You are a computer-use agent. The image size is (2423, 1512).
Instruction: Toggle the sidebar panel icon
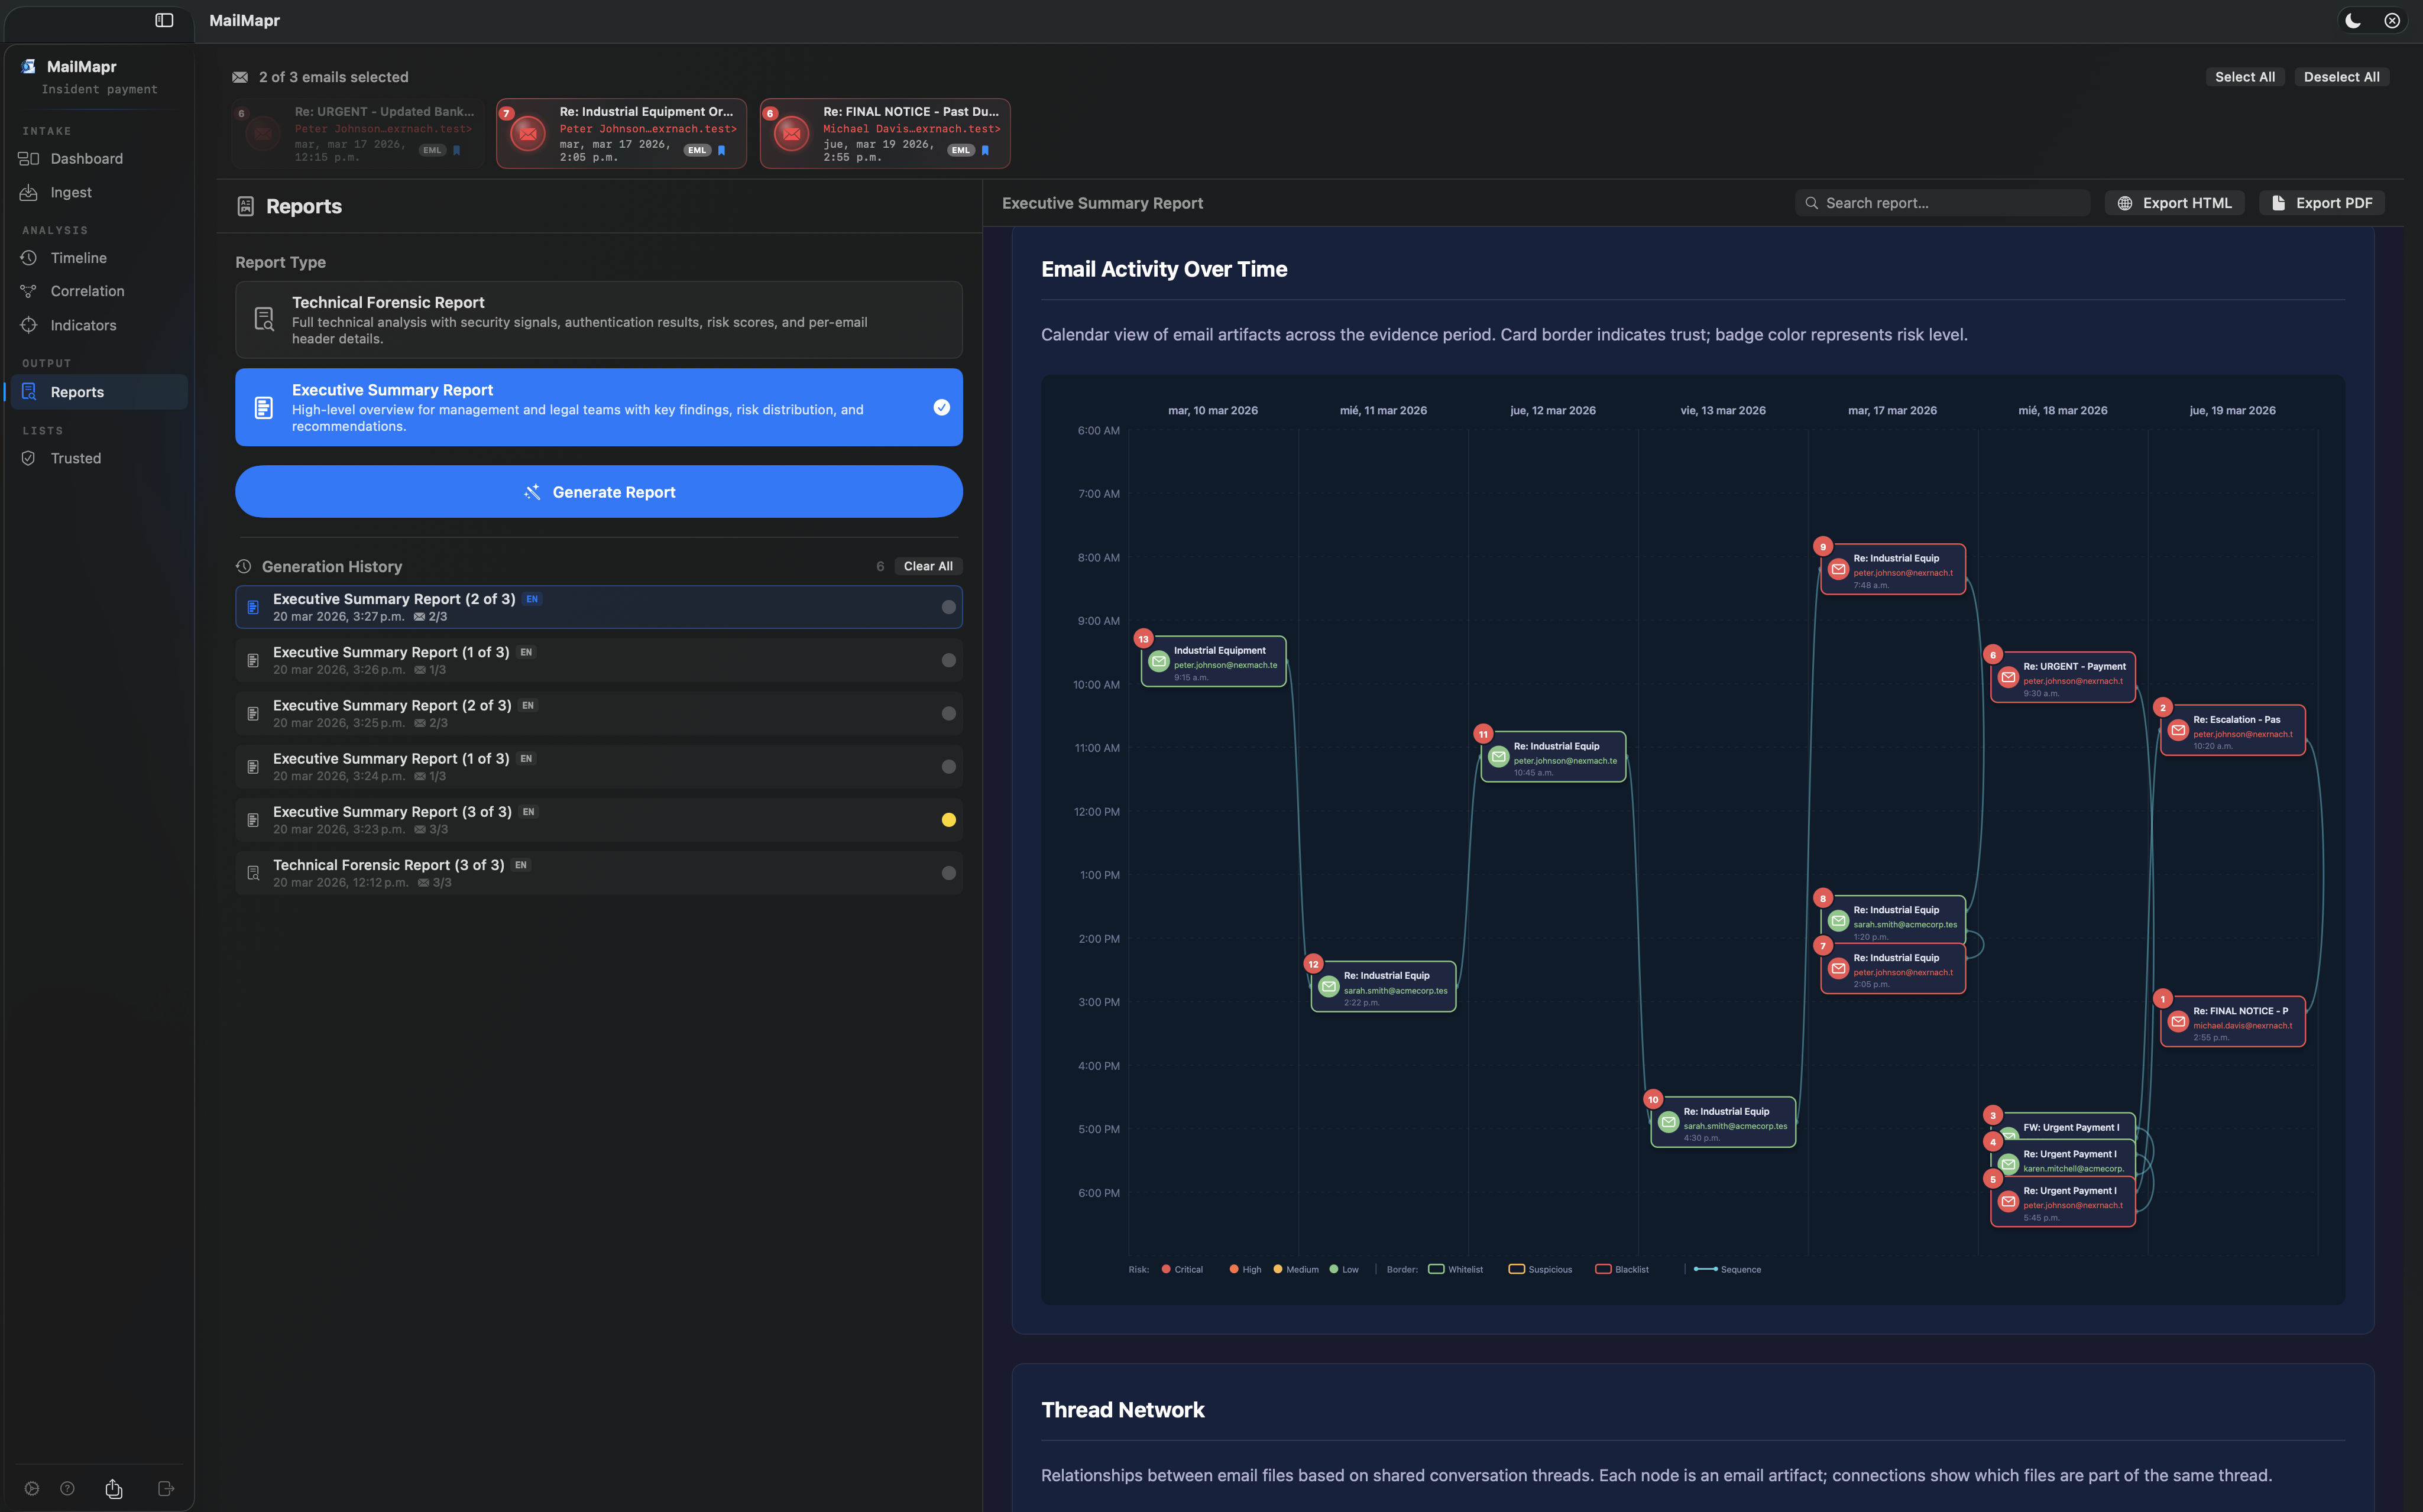164,20
